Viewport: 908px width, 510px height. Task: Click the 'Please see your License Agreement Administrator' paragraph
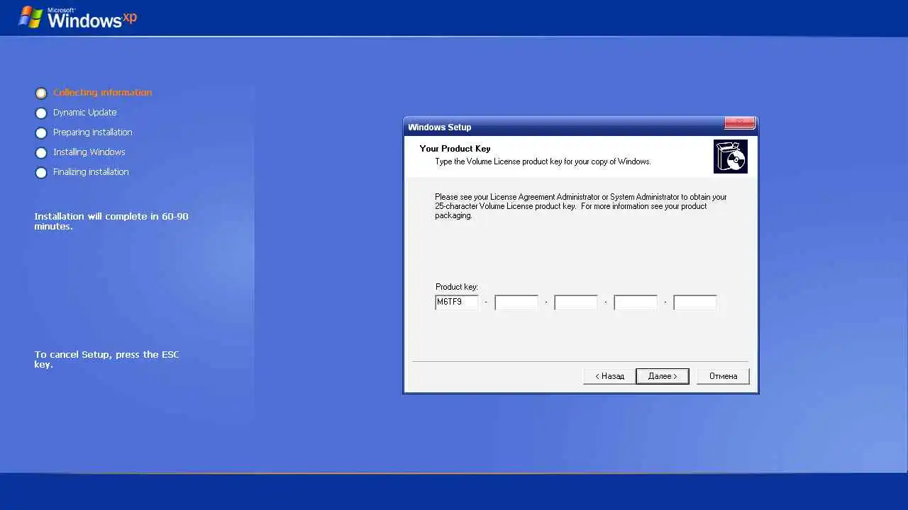pos(581,206)
